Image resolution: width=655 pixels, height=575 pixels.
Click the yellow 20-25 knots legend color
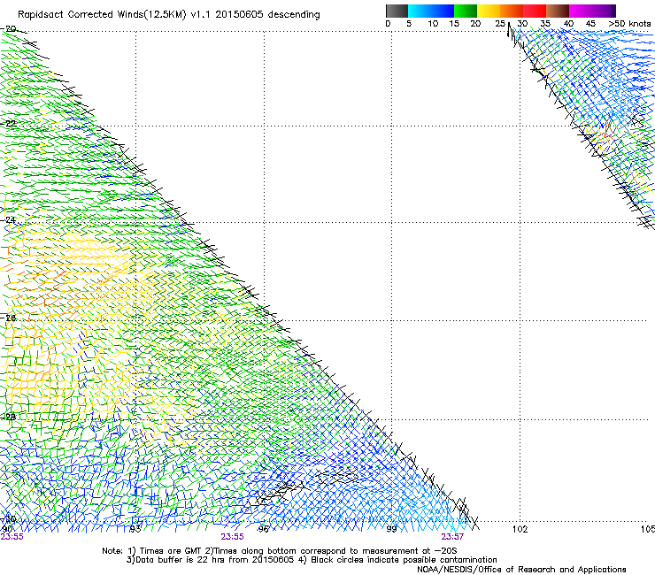click(489, 11)
